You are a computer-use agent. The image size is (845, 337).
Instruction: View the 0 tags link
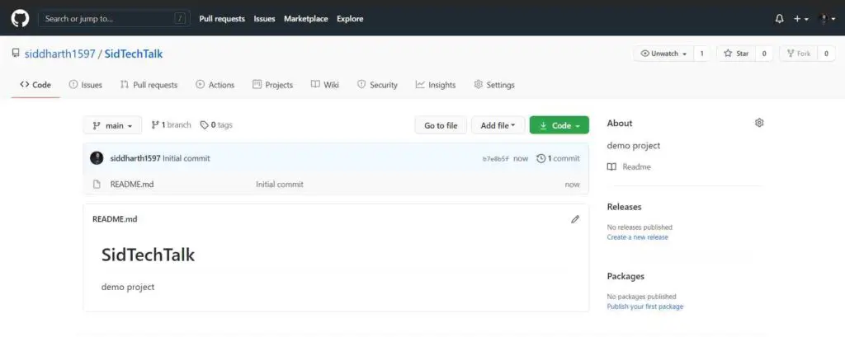(x=216, y=125)
